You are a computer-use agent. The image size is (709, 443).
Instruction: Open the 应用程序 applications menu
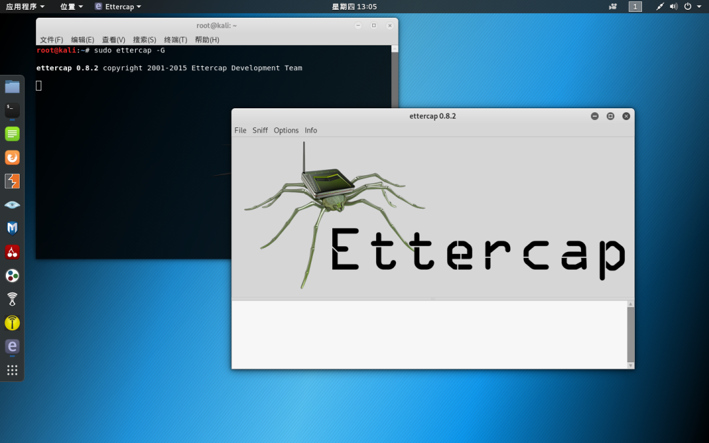point(25,7)
